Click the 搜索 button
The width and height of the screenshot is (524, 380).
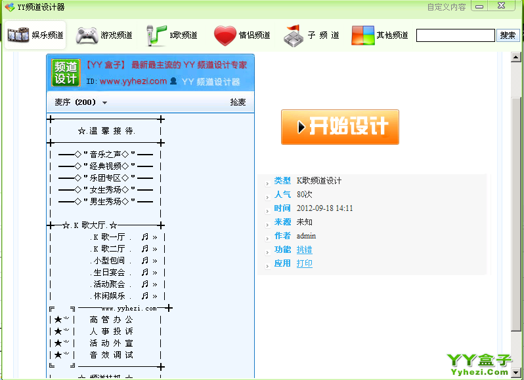point(508,35)
